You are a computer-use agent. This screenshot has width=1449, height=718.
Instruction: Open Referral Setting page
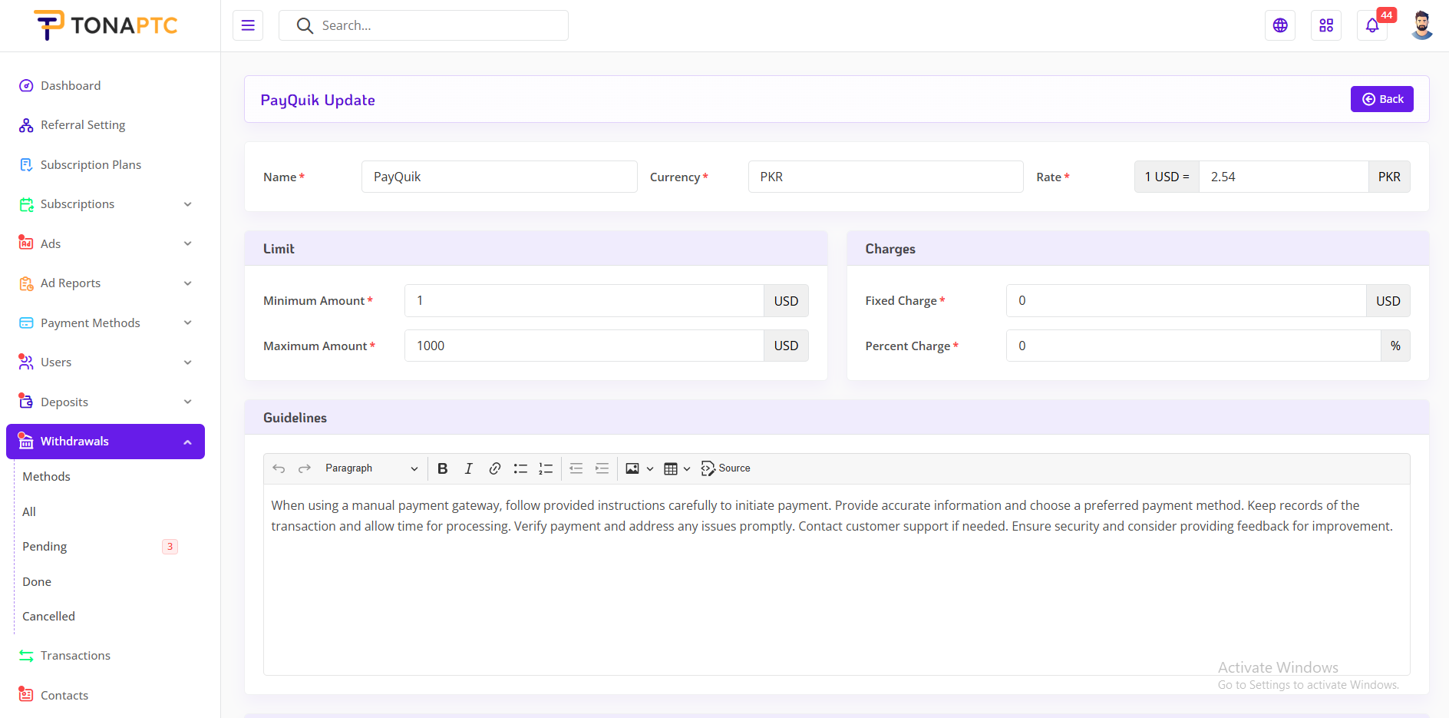pos(83,125)
